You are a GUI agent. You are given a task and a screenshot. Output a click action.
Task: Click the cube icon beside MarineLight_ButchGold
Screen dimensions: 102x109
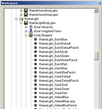click(36, 52)
